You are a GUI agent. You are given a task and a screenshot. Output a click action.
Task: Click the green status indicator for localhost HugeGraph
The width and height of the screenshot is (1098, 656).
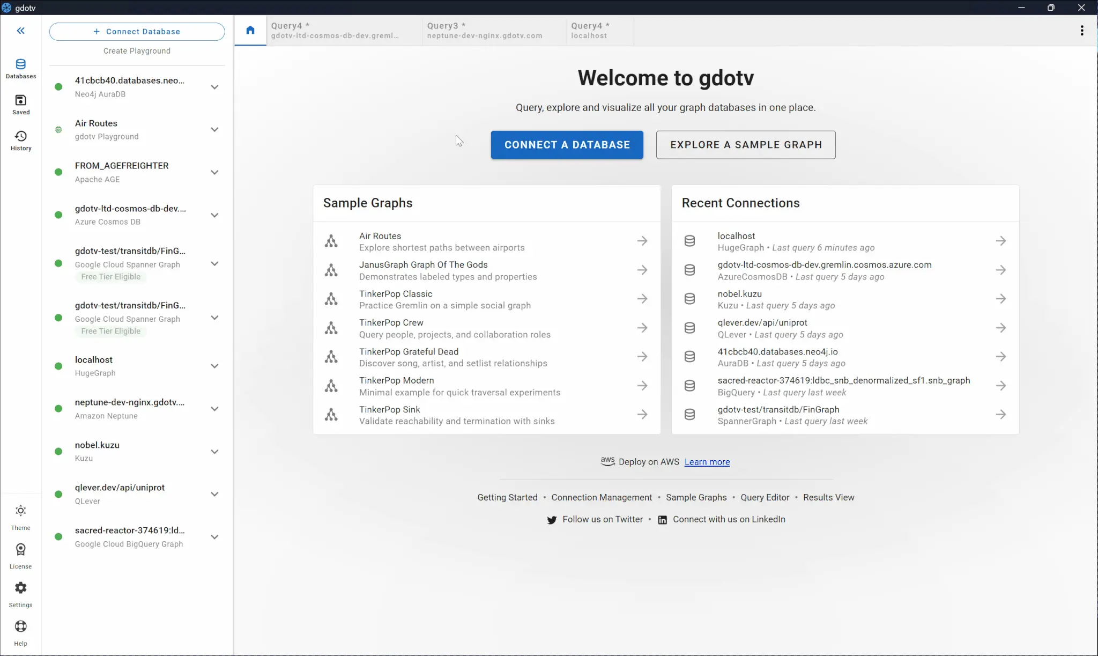(x=57, y=366)
